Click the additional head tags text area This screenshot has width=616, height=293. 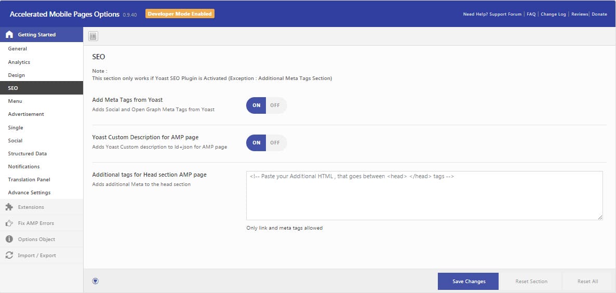click(x=424, y=196)
